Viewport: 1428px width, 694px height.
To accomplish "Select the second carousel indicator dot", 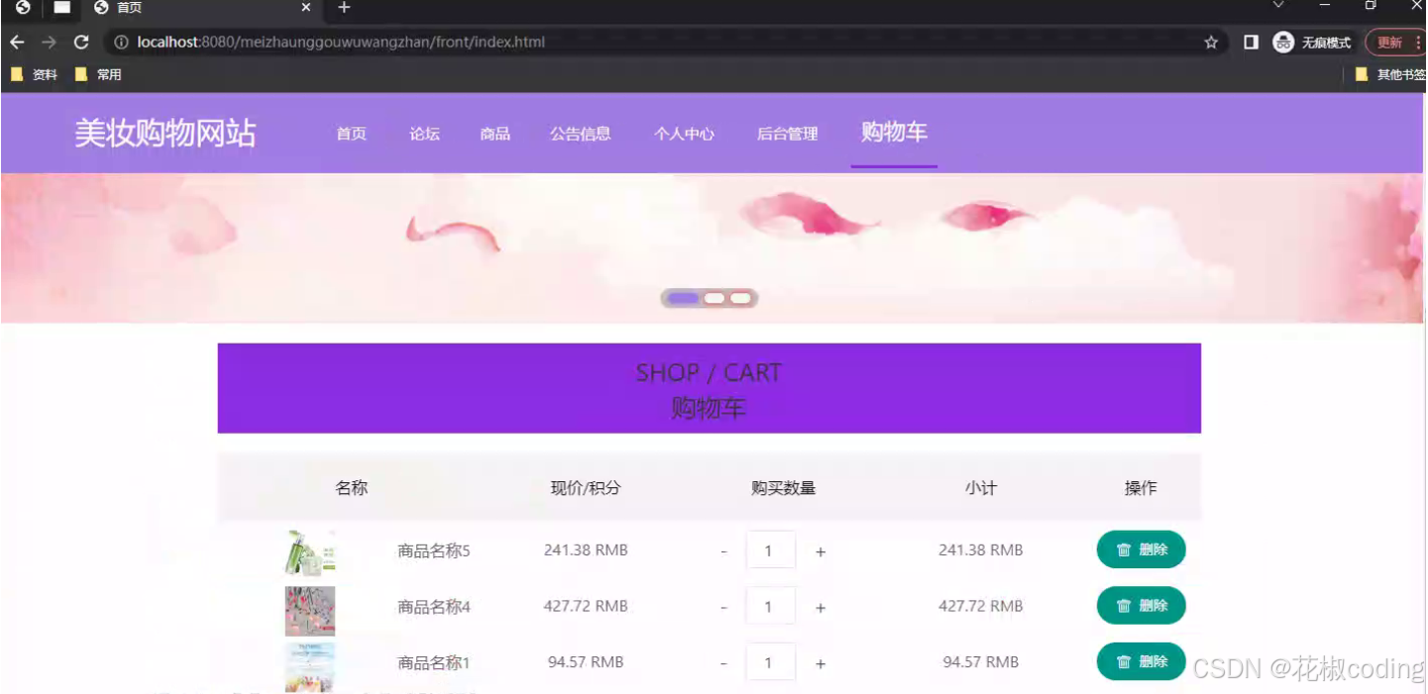I will coord(712,297).
